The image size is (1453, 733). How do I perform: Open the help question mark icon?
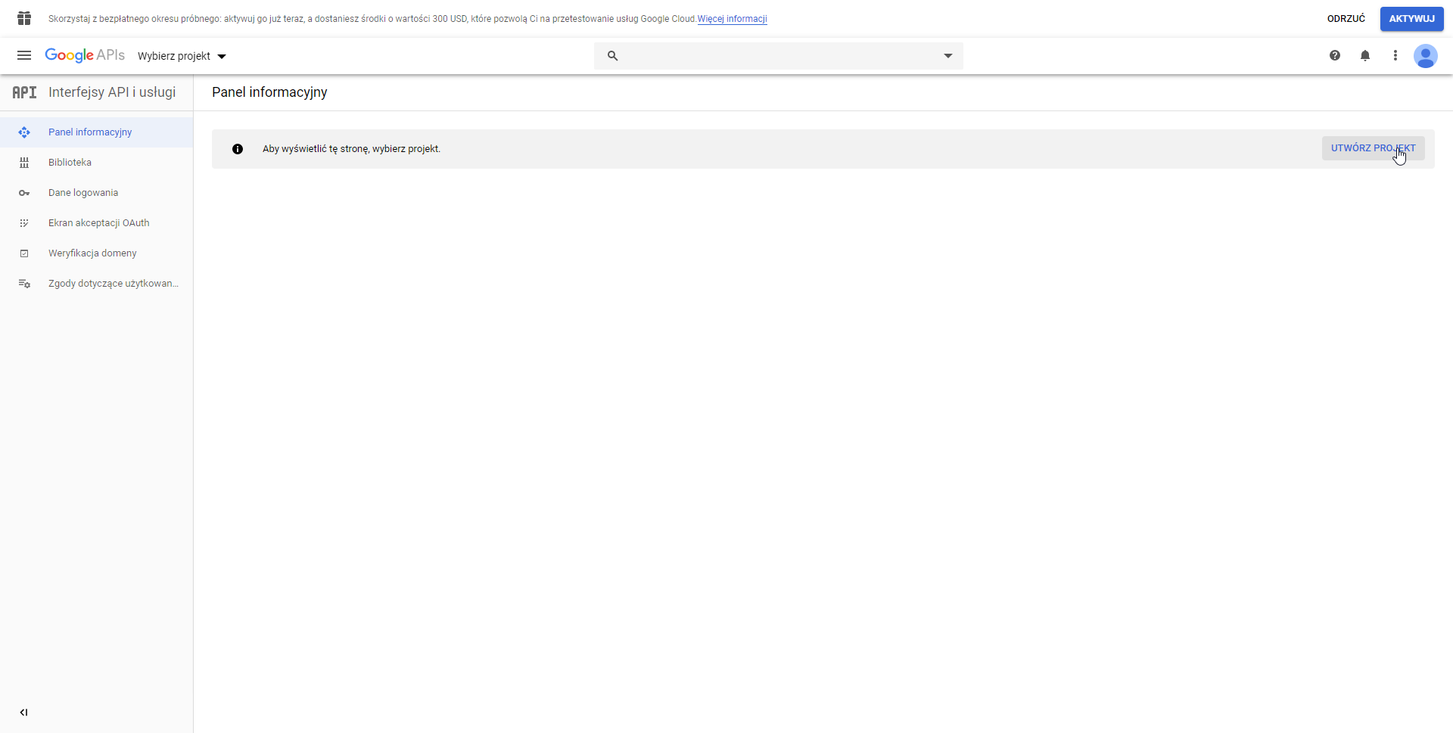pyautogui.click(x=1335, y=55)
